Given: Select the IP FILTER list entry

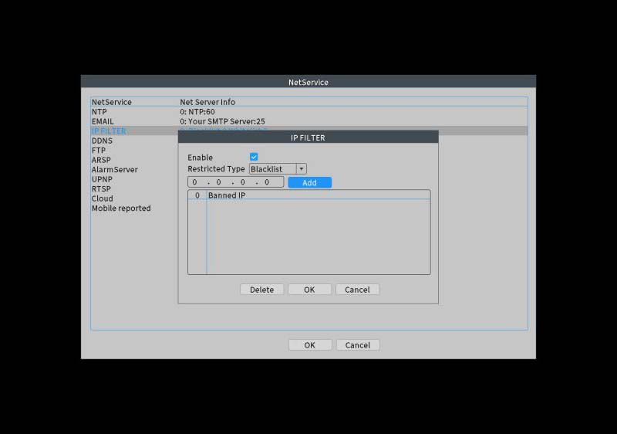Looking at the screenshot, I should click(x=108, y=131).
